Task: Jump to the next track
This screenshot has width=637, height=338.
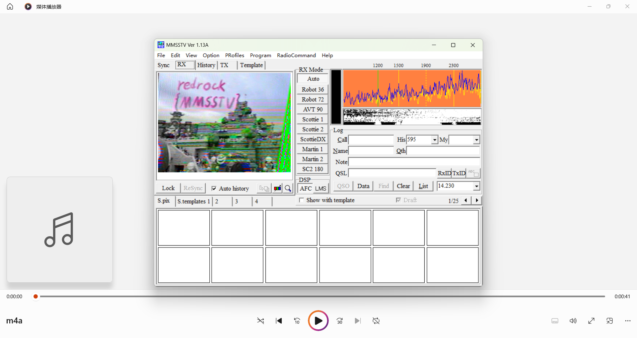Action: tap(358, 321)
